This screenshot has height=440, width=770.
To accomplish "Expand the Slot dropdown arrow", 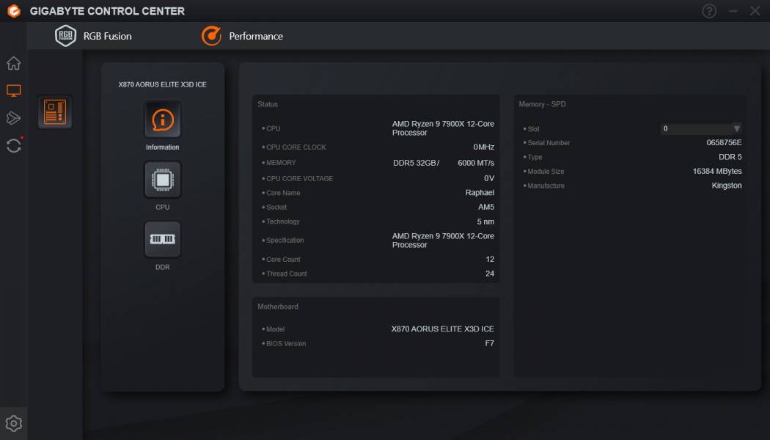I will (x=736, y=129).
